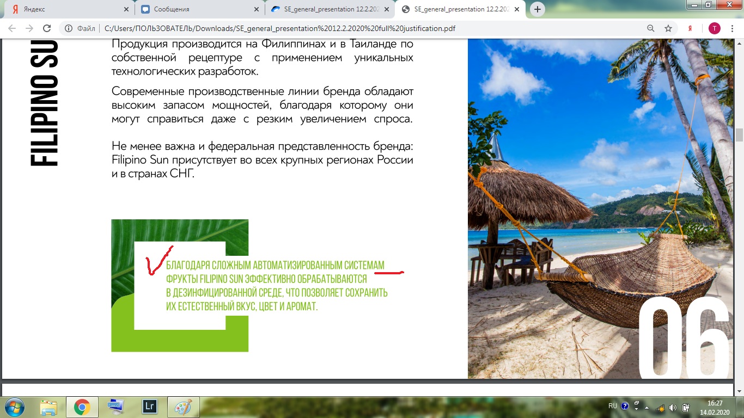Switch input language via RU indicator
The height and width of the screenshot is (418, 744).
click(x=613, y=406)
